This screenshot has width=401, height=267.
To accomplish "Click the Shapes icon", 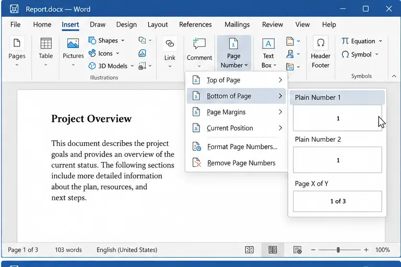I will coord(92,40).
